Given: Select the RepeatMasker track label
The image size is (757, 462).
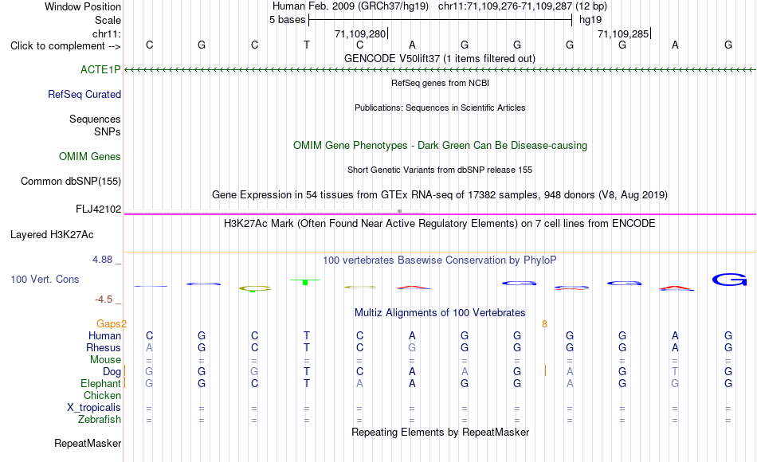Looking at the screenshot, I should click(88, 443).
